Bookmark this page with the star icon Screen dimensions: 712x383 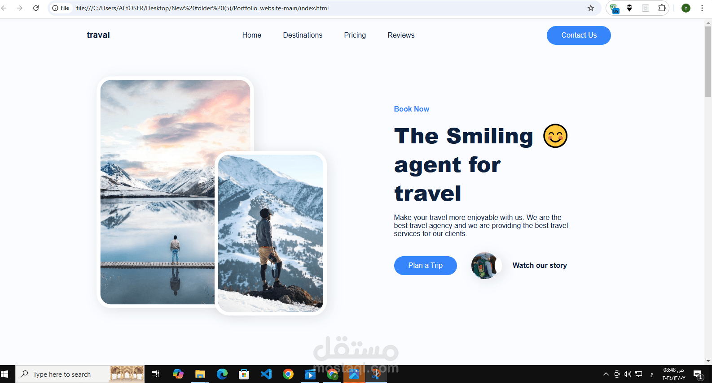click(591, 8)
